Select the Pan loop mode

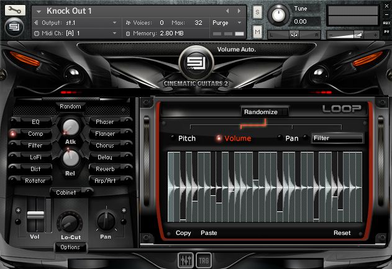pyautogui.click(x=292, y=138)
